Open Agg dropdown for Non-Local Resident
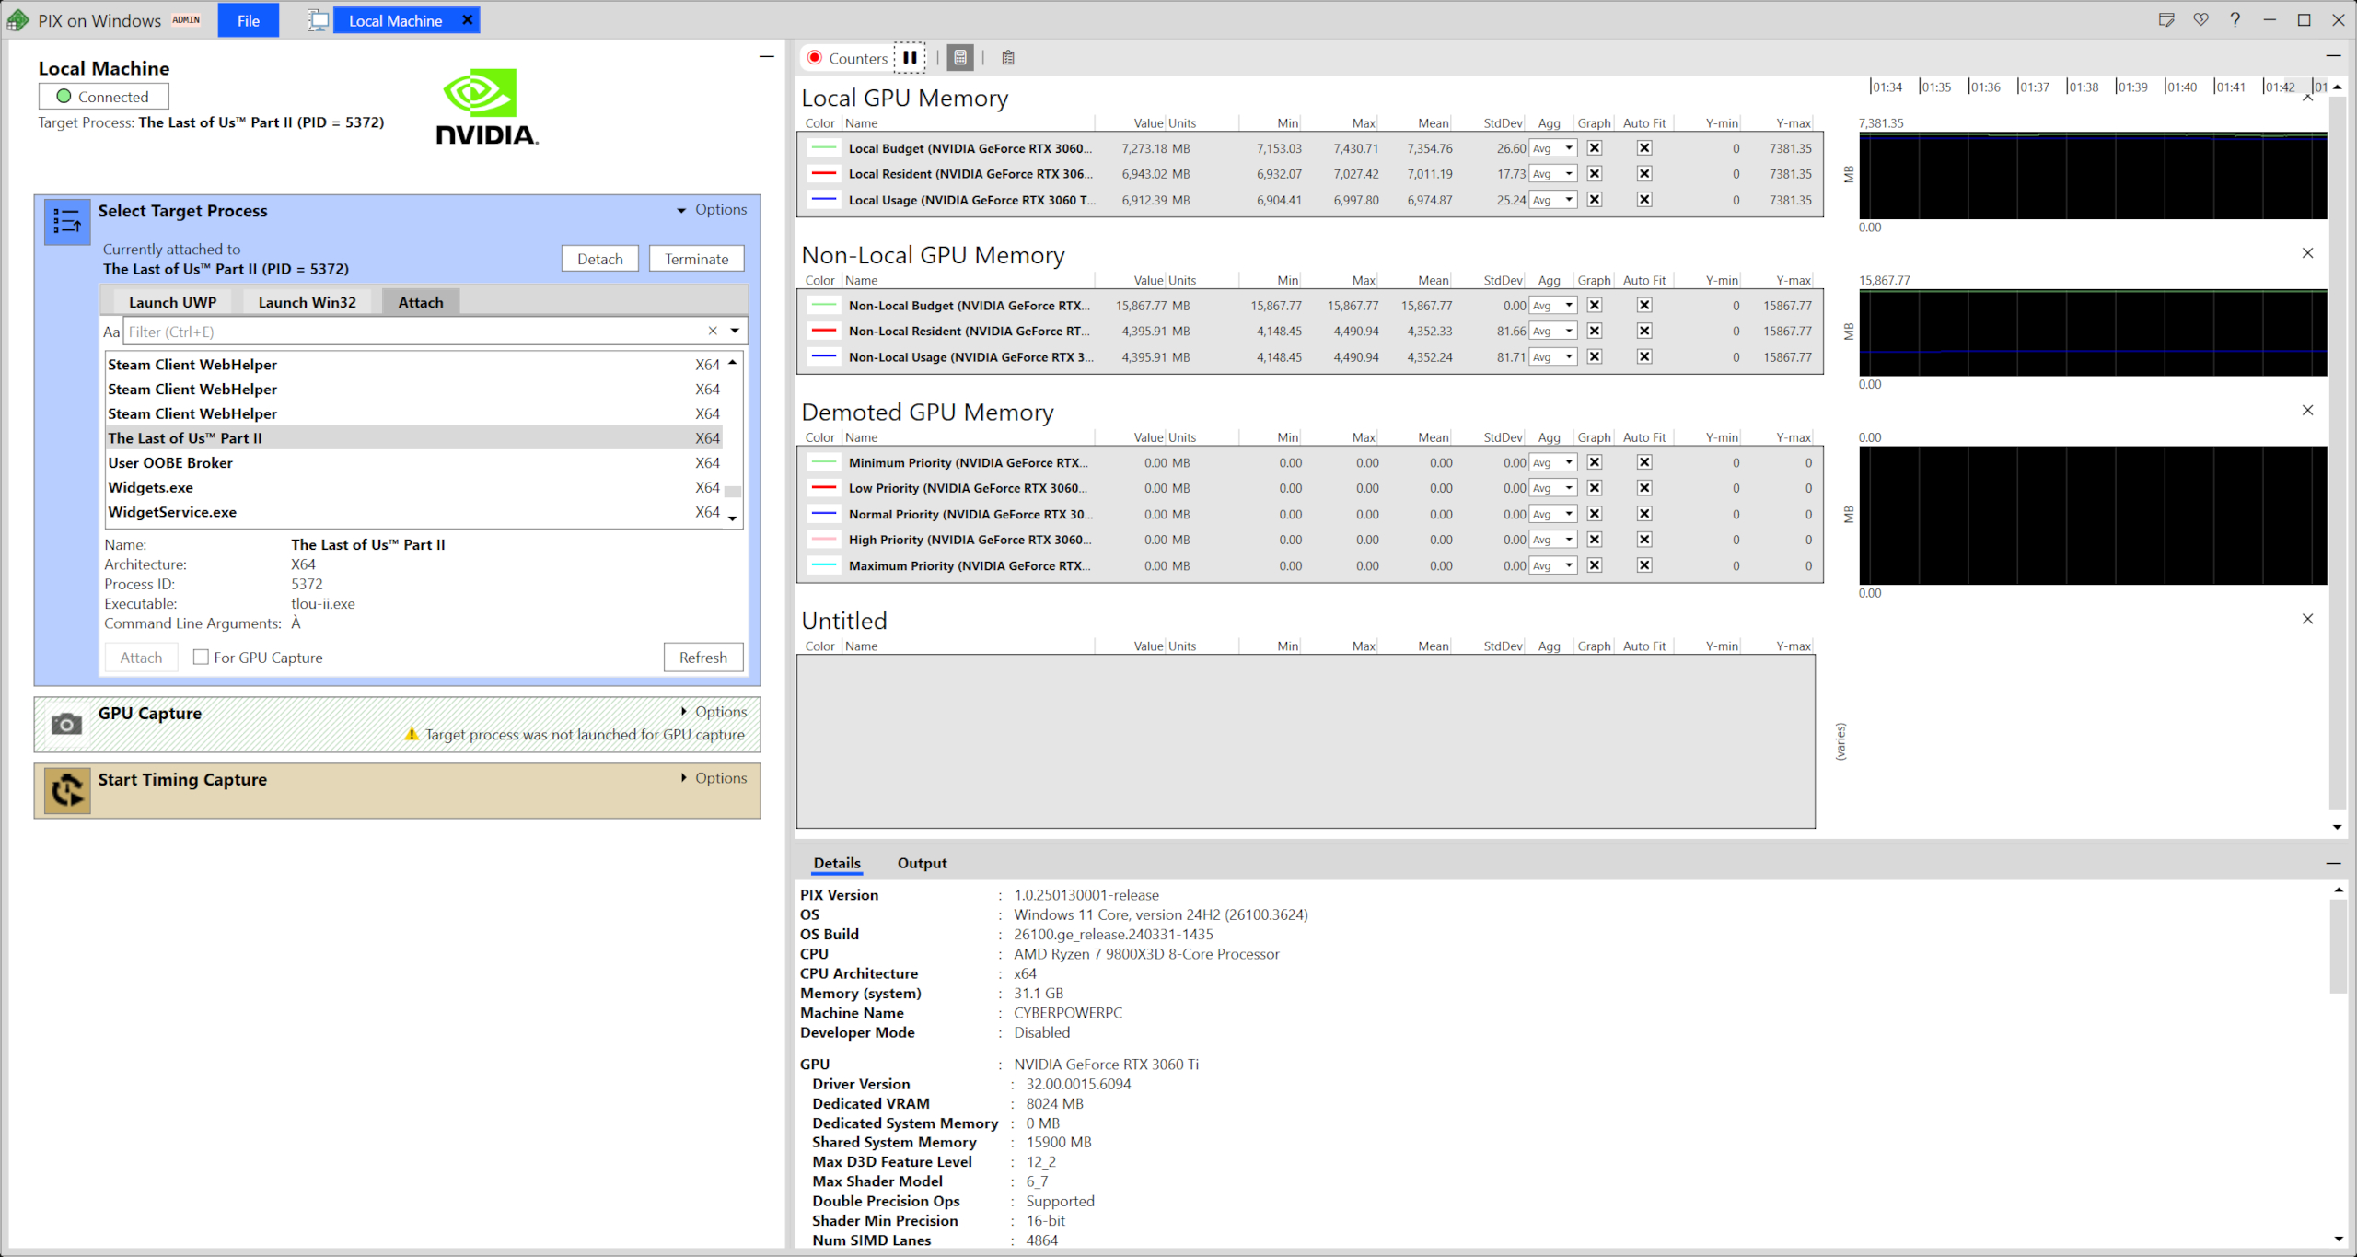Screen dimensions: 2357x1257 (1553, 332)
